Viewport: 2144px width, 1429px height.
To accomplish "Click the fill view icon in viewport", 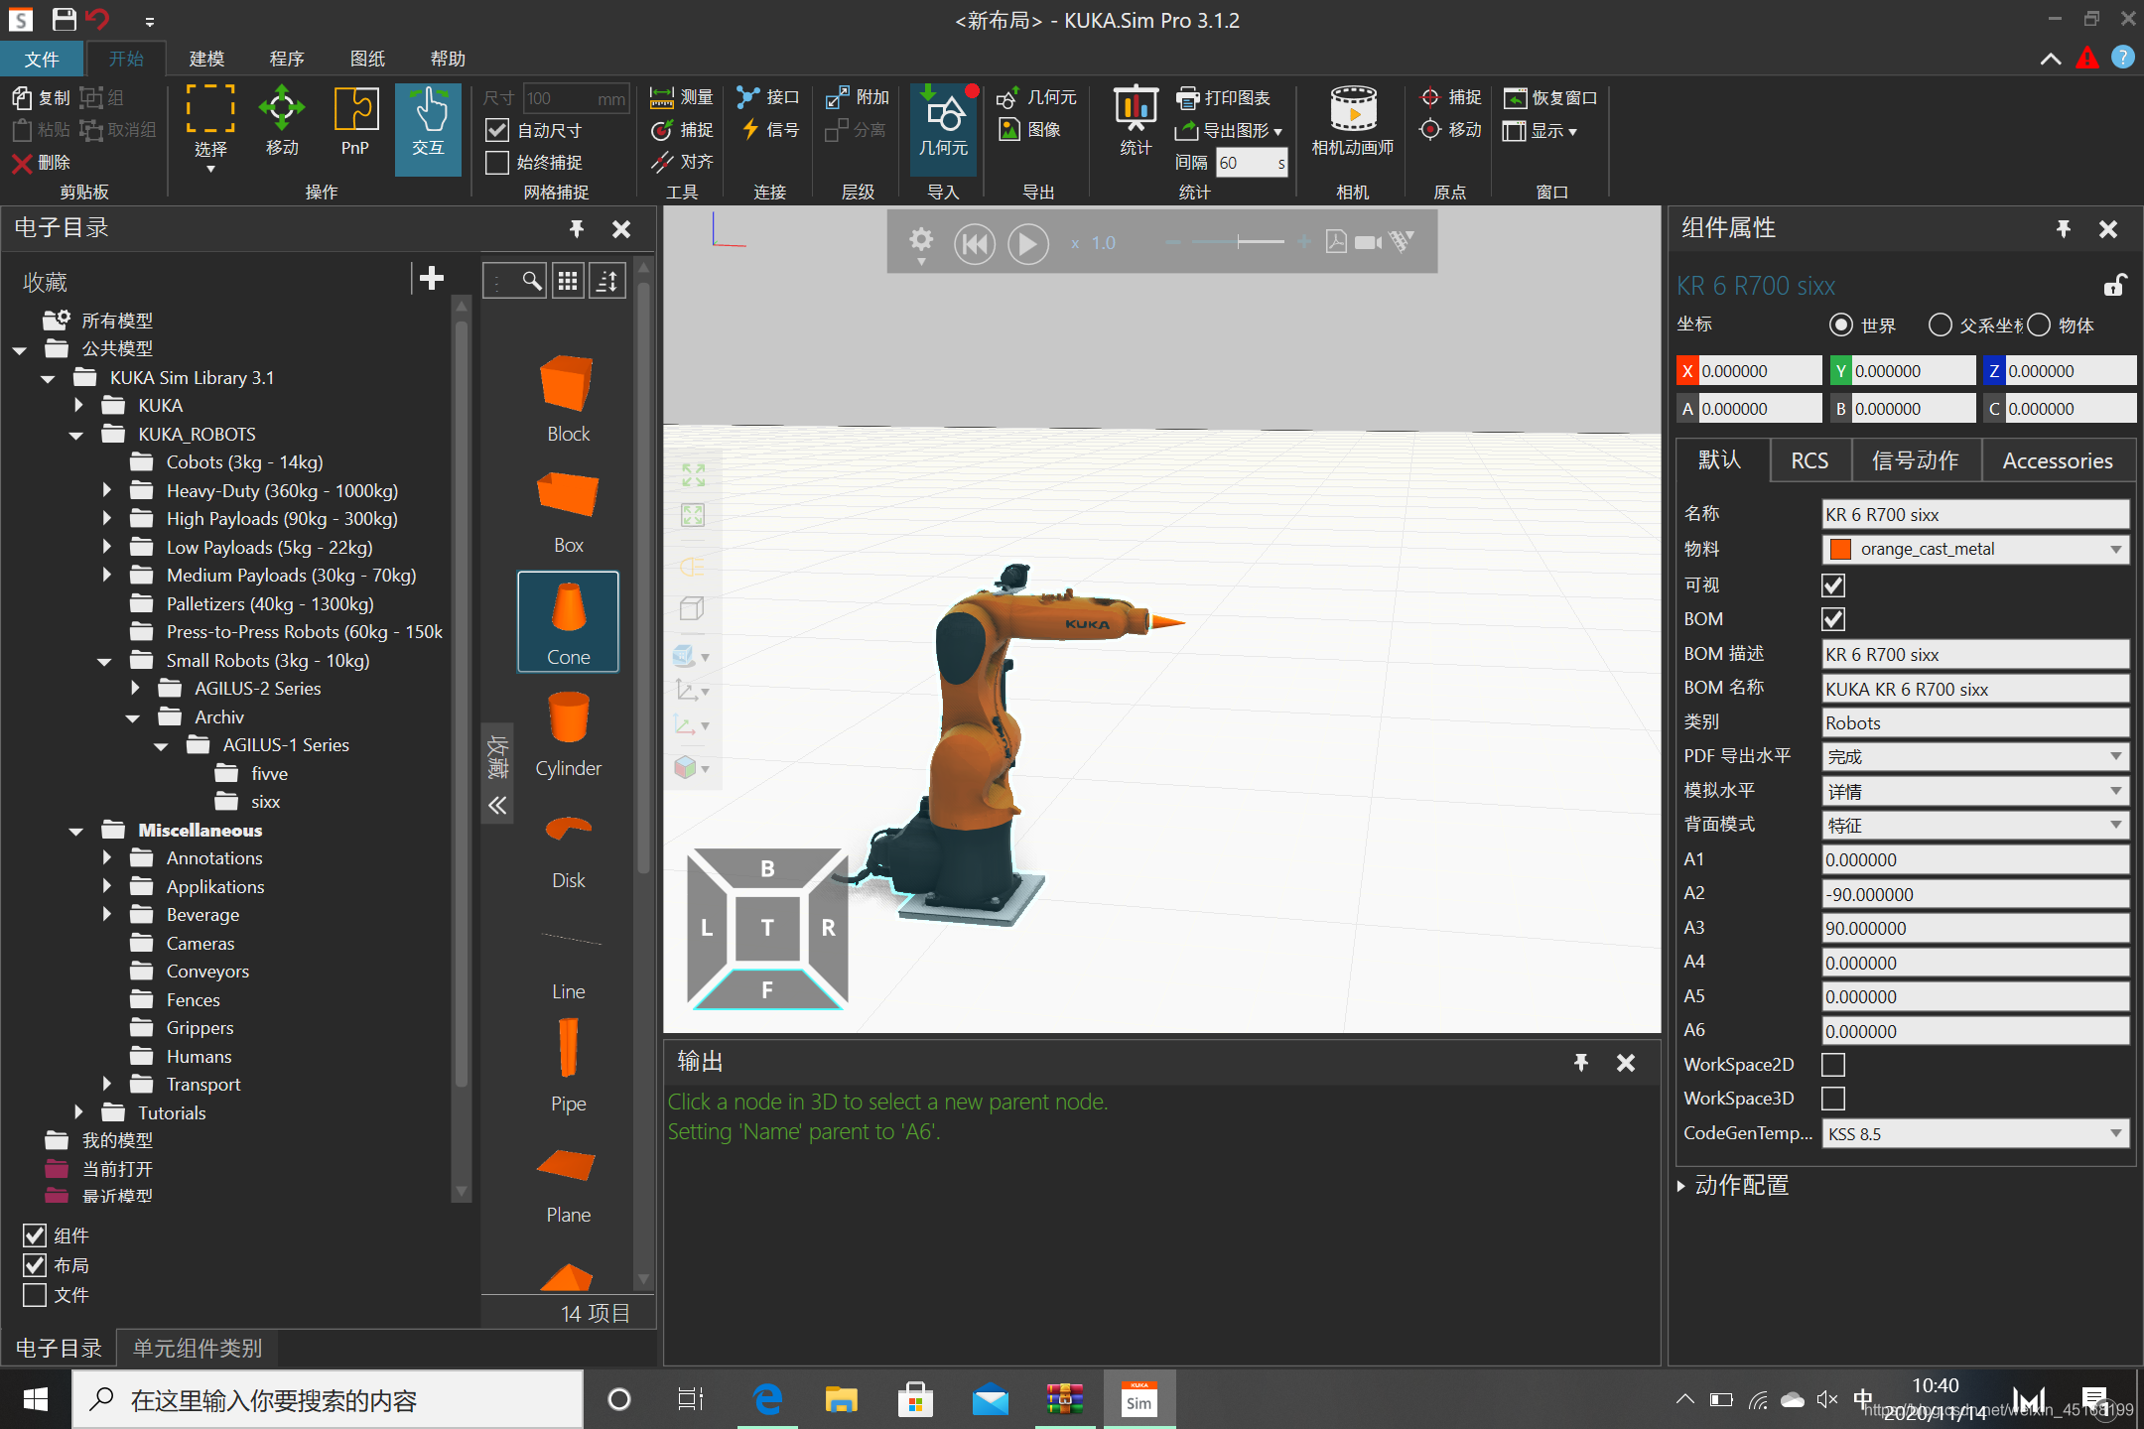I will pos(693,475).
